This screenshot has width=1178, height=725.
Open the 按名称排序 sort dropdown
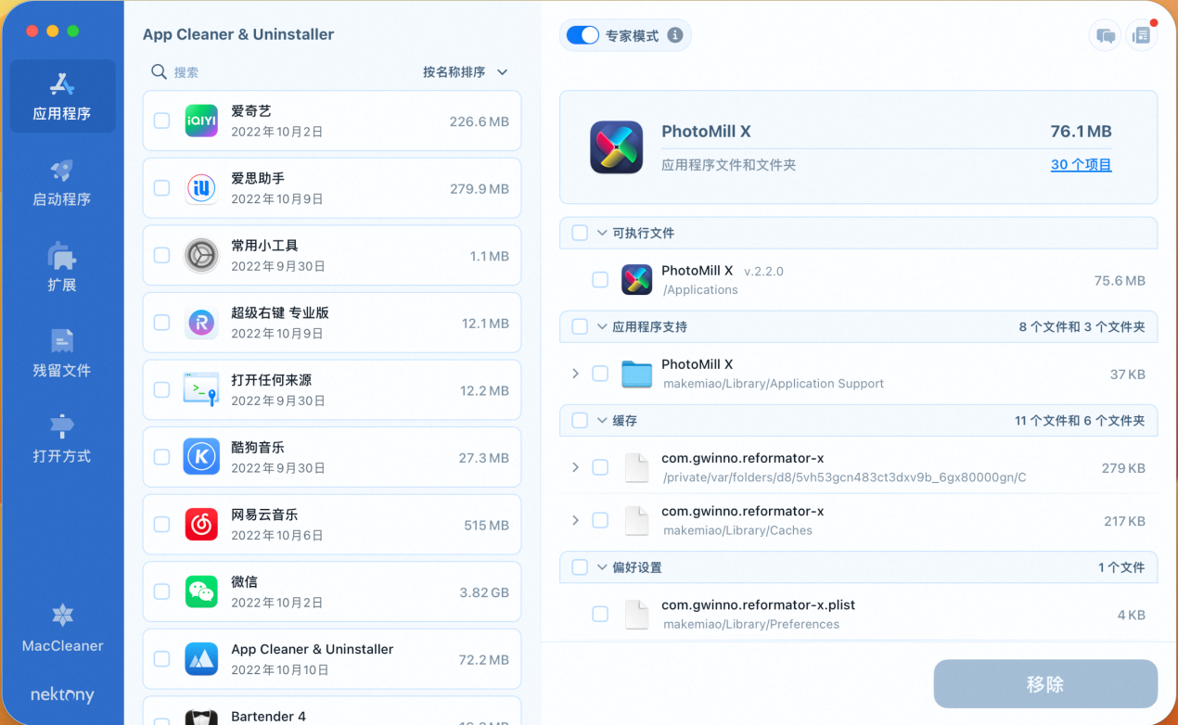[x=466, y=71]
